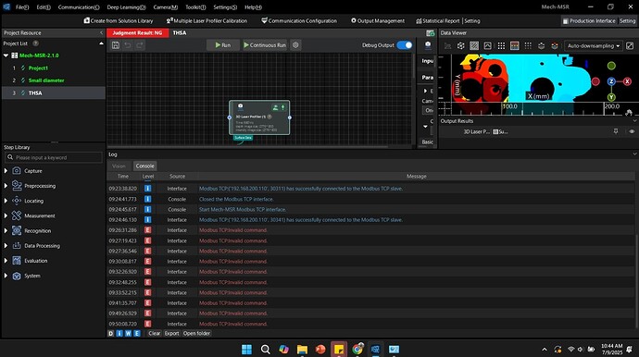639x357 pixels.
Task: Toggle the E error-level log filter
Action: 137,333
